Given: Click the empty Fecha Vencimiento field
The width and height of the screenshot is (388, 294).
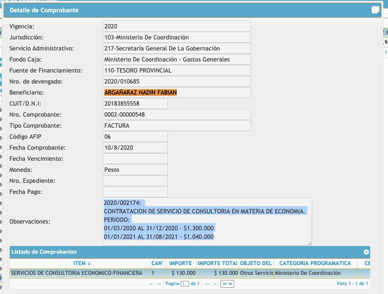Looking at the screenshot, I should 135,159.
